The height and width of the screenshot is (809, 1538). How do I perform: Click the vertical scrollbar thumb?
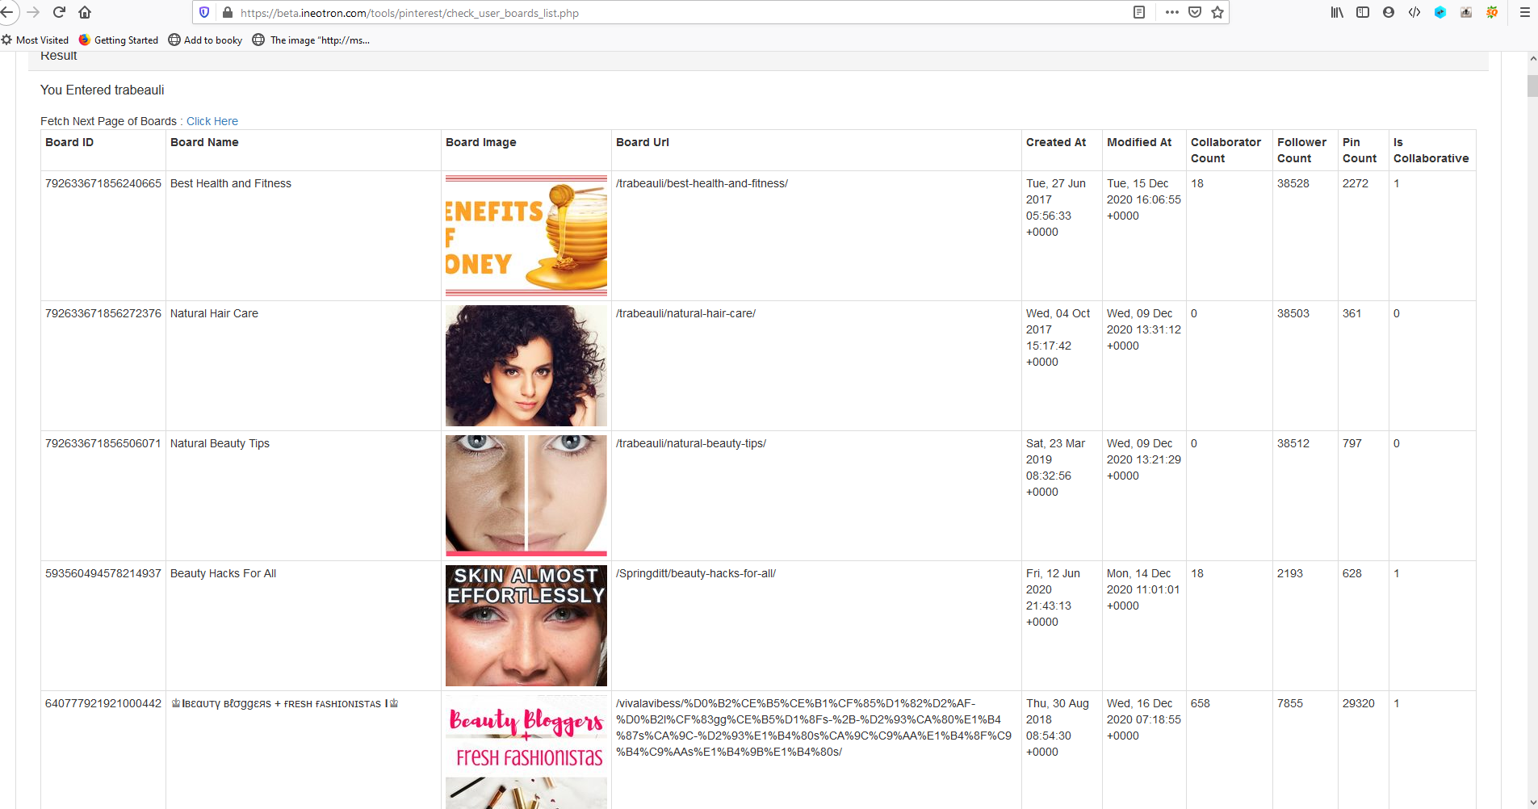(1532, 86)
